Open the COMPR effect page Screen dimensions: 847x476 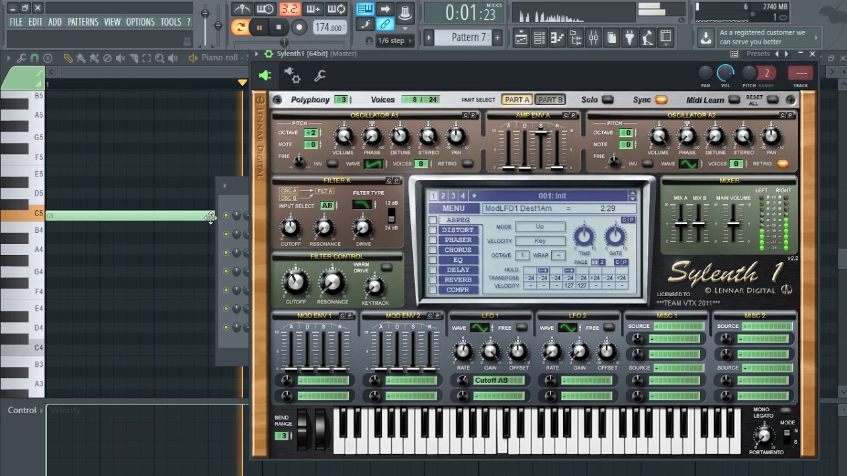coord(458,290)
